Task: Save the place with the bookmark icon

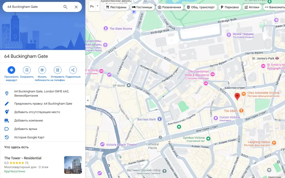Action: [27, 70]
